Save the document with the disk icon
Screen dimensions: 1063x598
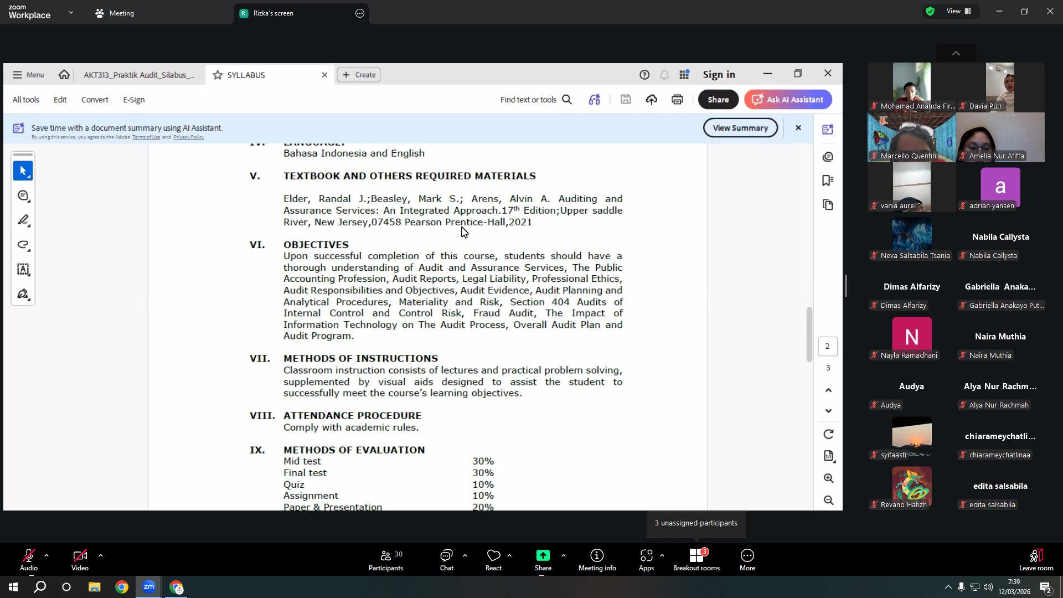(626, 100)
